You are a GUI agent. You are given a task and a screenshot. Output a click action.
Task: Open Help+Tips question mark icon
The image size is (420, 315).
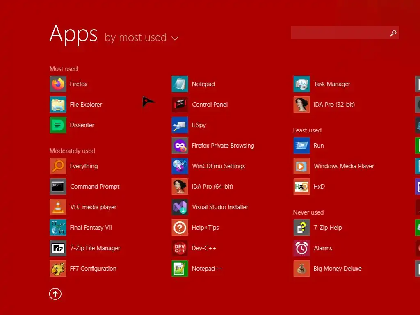(180, 228)
